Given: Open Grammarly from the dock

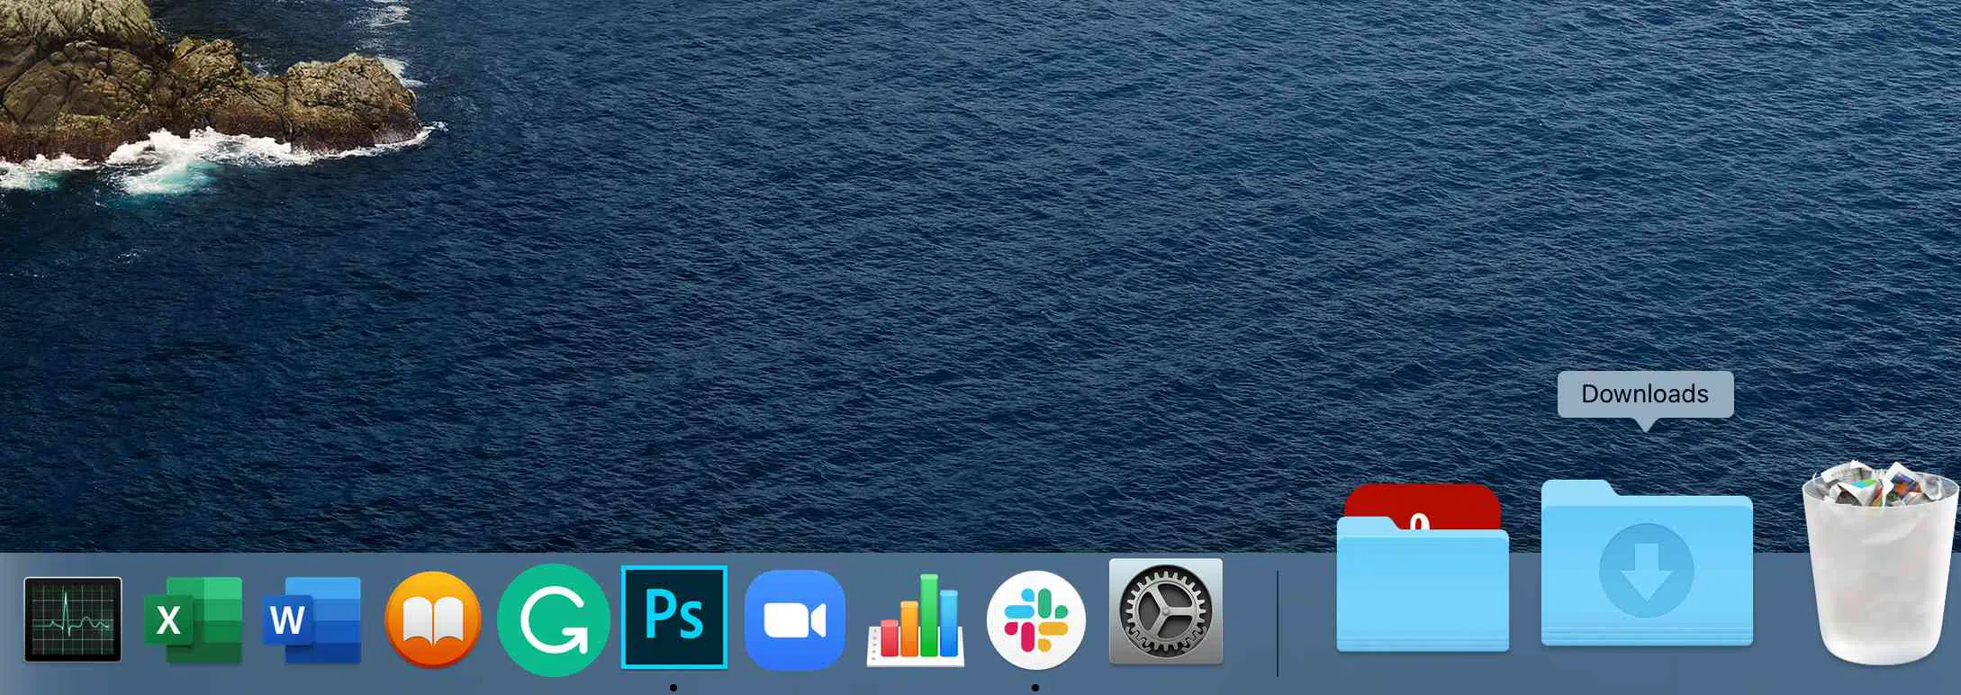Looking at the screenshot, I should [x=553, y=619].
